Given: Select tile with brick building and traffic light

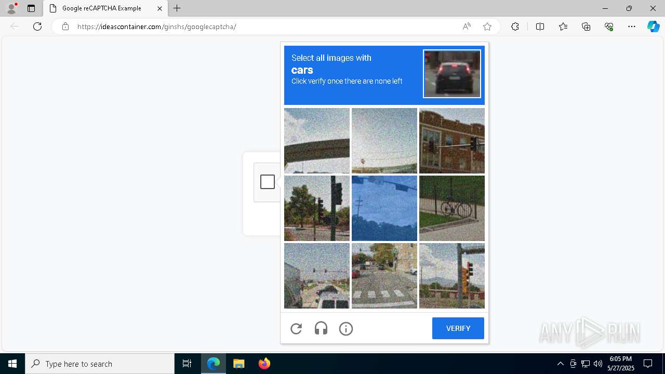Looking at the screenshot, I should coord(452,141).
